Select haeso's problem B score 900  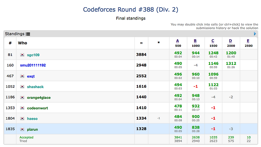coord(196,116)
